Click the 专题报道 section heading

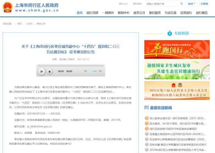(x=181, y=33)
